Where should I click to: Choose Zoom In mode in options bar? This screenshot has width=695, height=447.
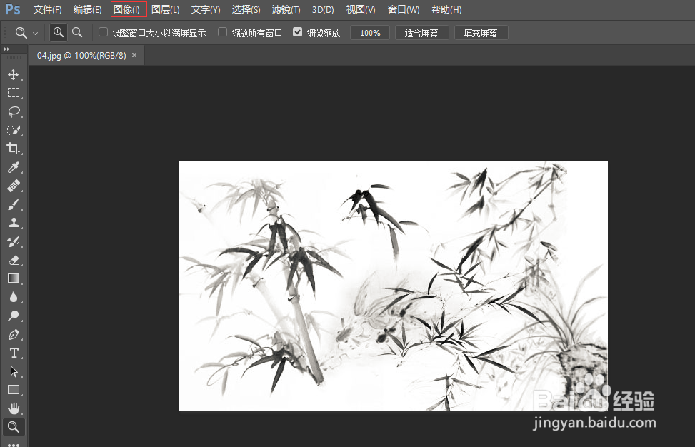point(58,32)
